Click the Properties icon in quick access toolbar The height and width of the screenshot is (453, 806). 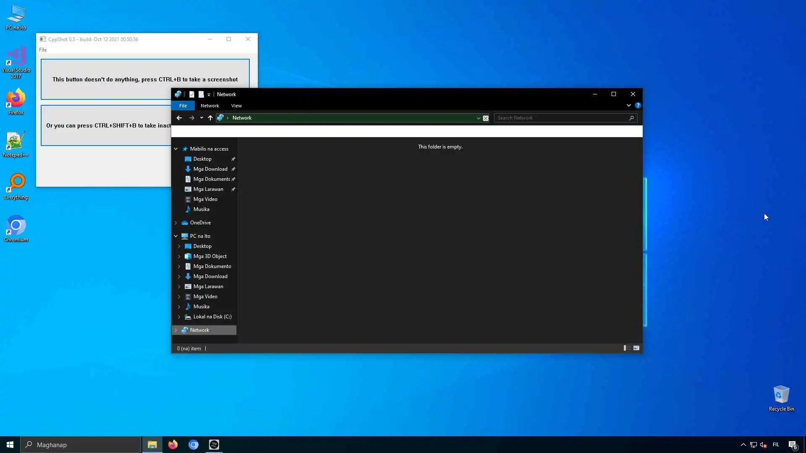pos(192,94)
